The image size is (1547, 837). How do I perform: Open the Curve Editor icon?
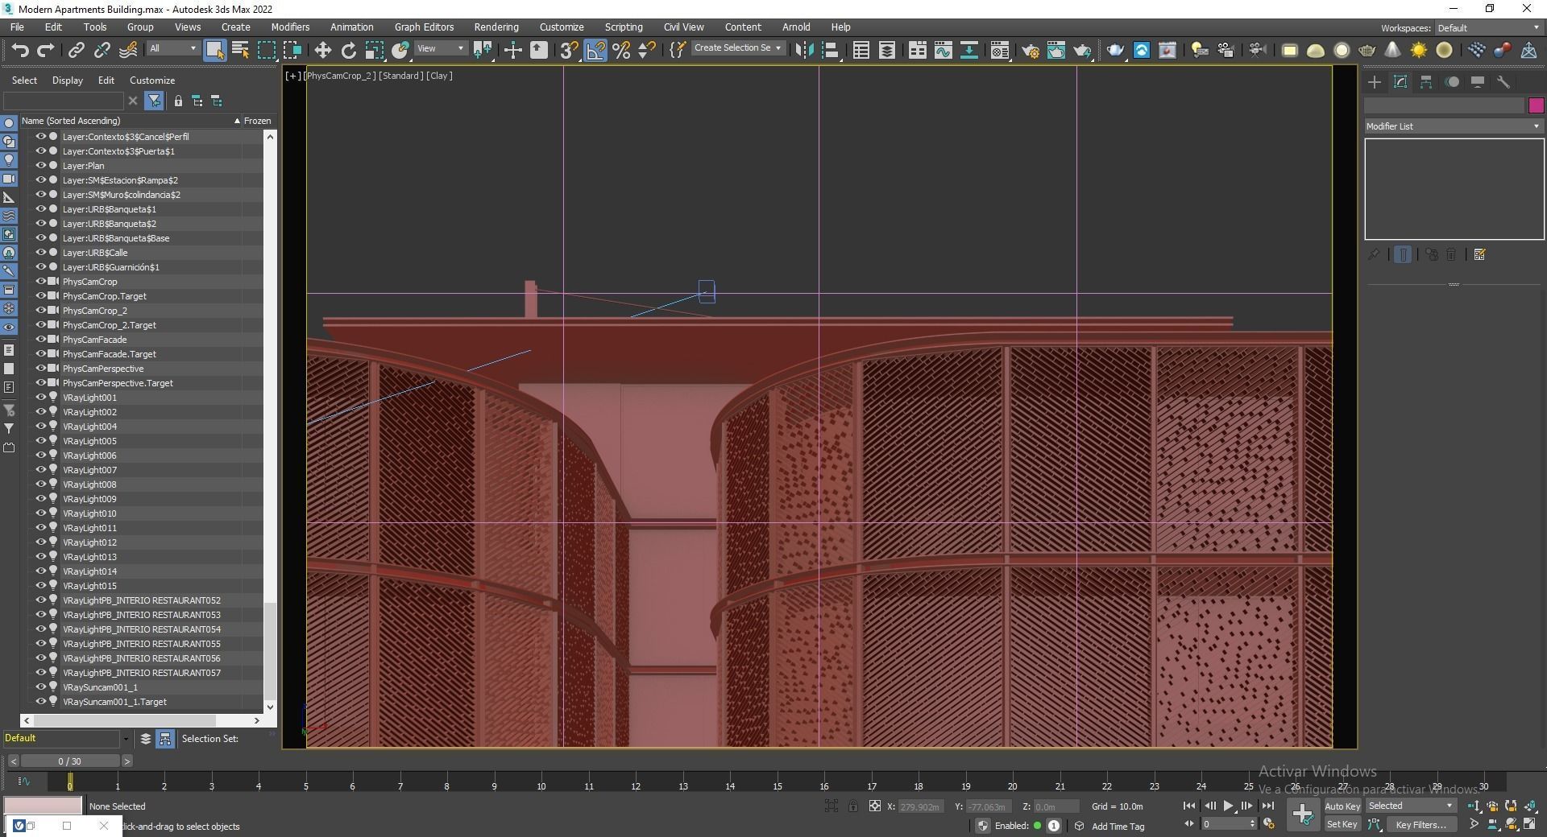pyautogui.click(x=943, y=50)
